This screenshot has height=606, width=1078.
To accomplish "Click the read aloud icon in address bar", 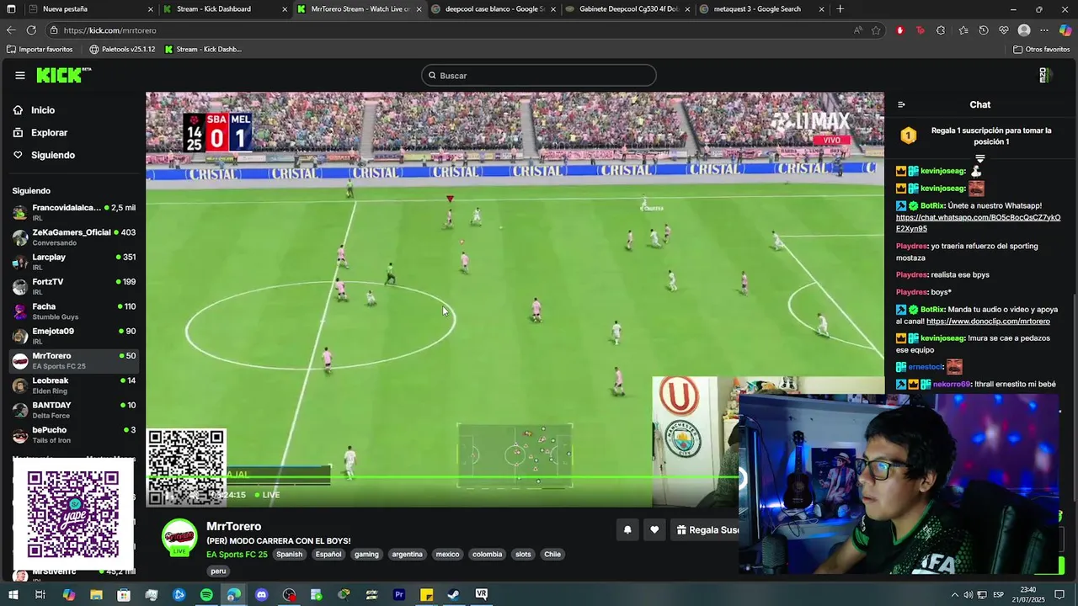I will 857,30.
